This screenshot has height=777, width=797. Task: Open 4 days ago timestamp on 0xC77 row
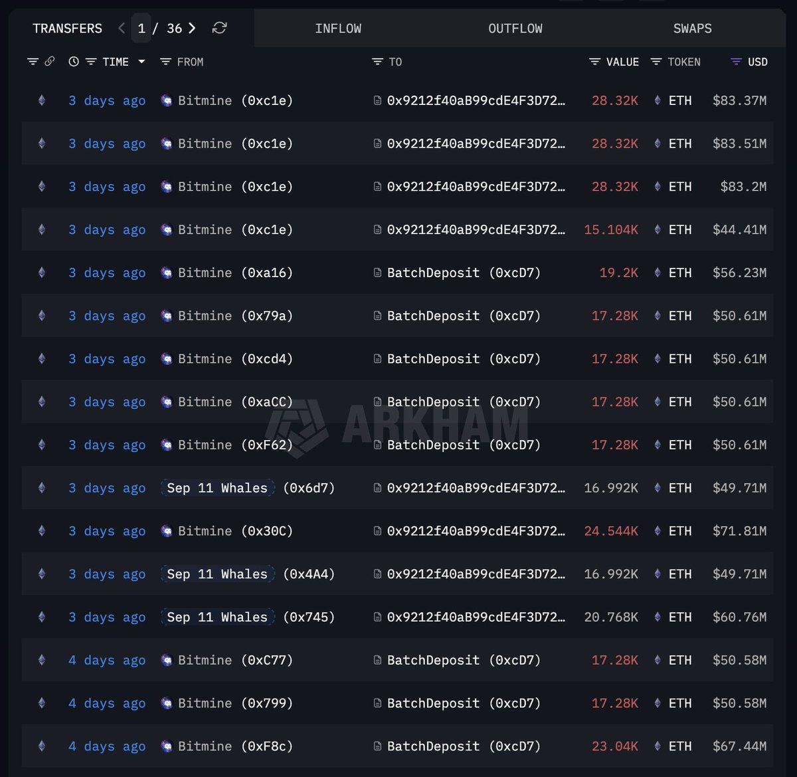click(107, 660)
